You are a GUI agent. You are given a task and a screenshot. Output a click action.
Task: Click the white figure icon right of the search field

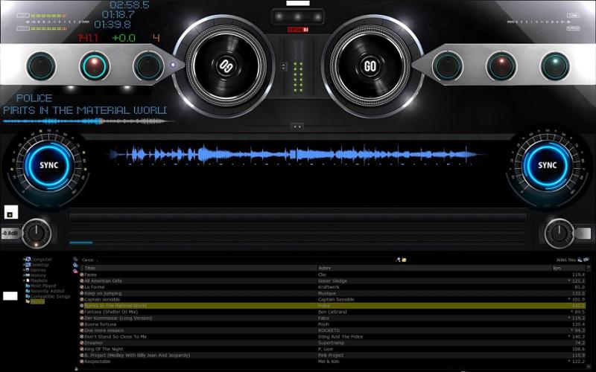tap(398, 260)
